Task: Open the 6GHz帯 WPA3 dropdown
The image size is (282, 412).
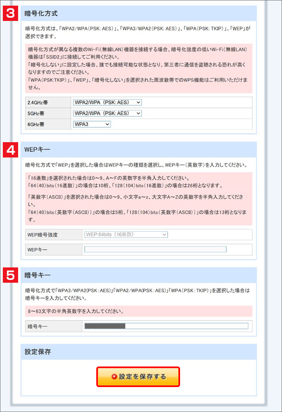Action: (92, 124)
